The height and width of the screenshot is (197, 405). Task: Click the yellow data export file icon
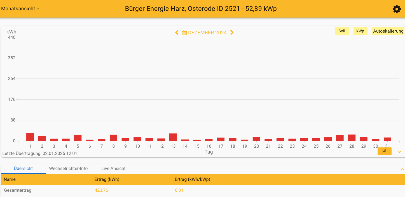pyautogui.click(x=384, y=151)
